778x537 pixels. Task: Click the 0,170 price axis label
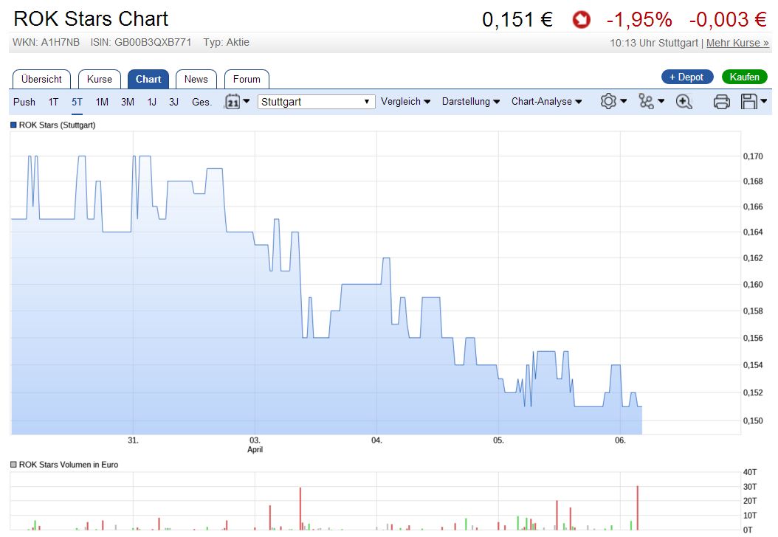[x=753, y=156]
